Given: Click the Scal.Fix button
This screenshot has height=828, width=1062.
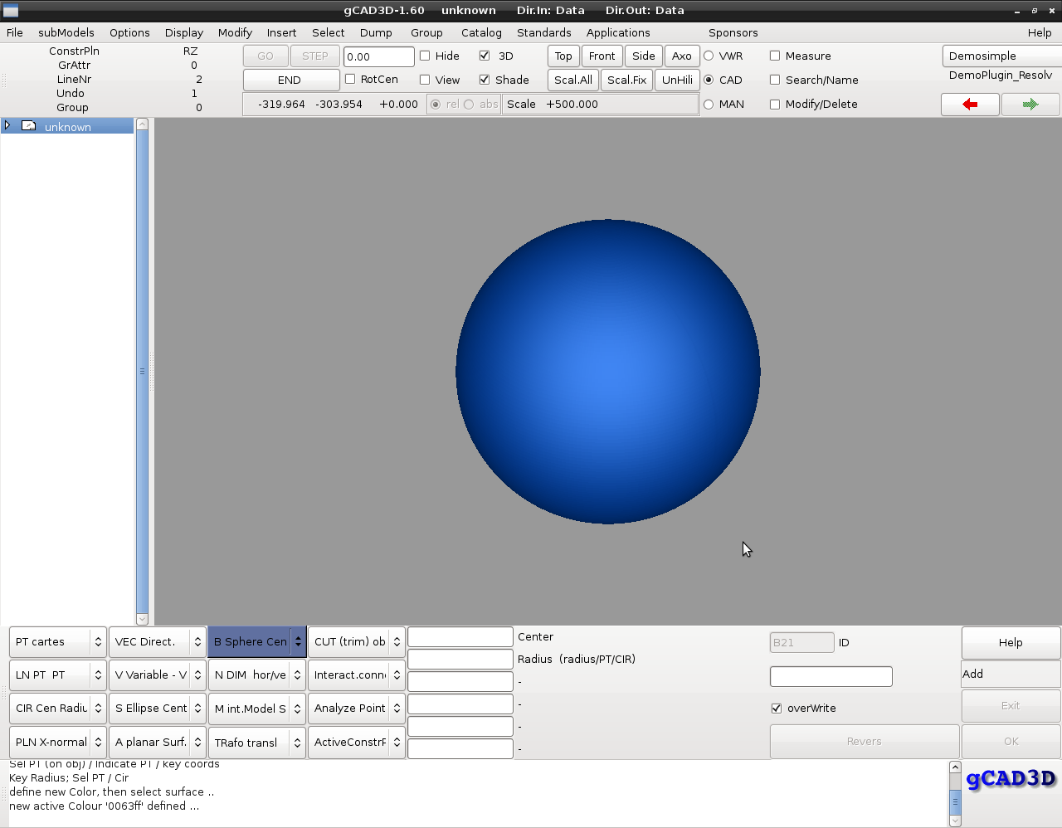Looking at the screenshot, I should click(627, 80).
